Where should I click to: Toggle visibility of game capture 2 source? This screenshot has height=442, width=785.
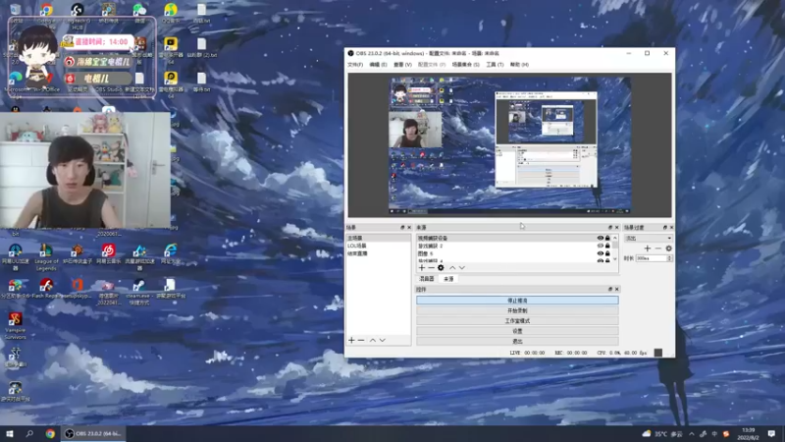(x=601, y=247)
